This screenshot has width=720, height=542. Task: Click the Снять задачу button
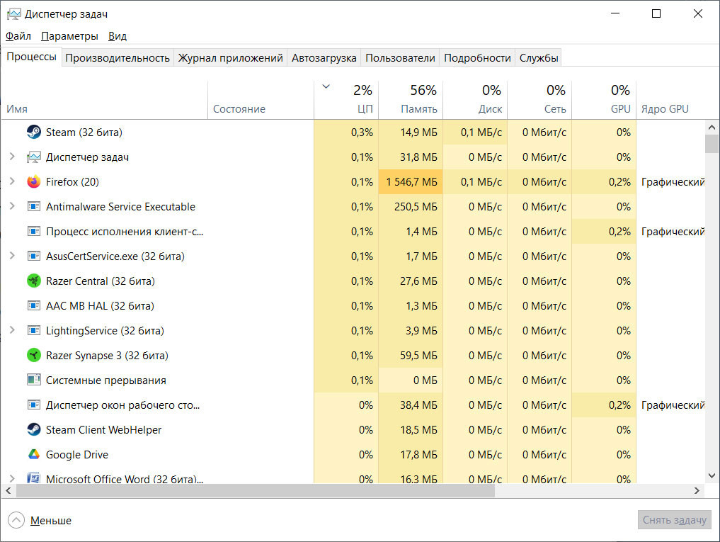pos(674,520)
